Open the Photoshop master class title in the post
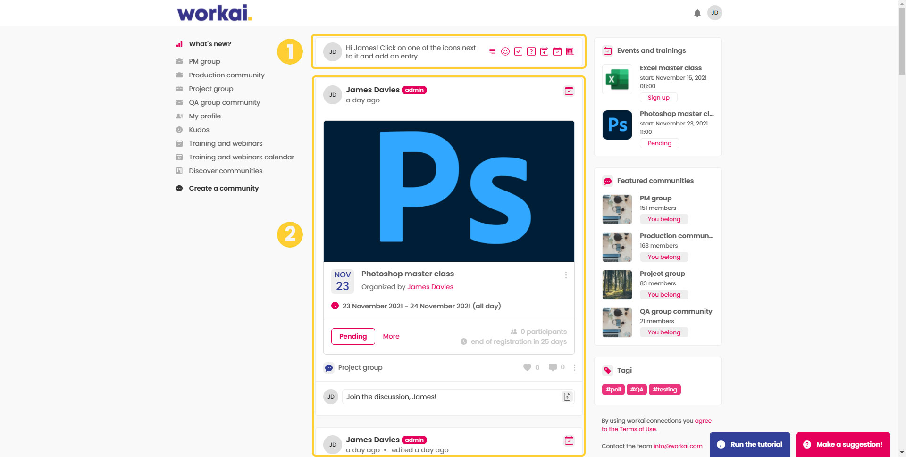 tap(408, 274)
